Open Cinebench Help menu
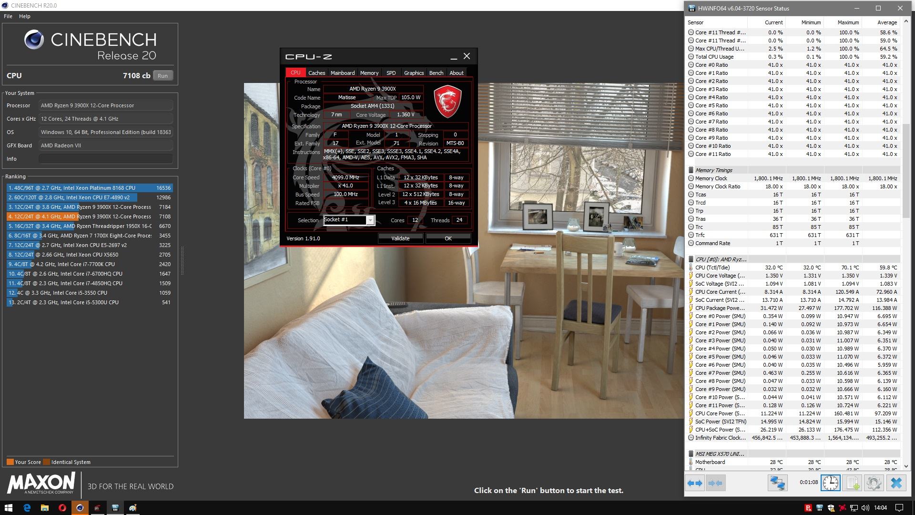This screenshot has width=915, height=515. click(24, 16)
